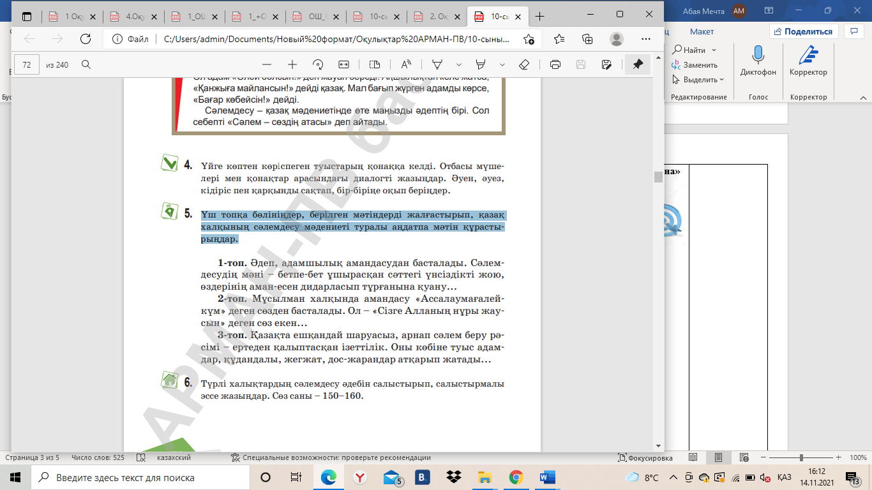This screenshot has width=872, height=490.
Task: Click the Поделиться share button in Word
Action: point(804,31)
